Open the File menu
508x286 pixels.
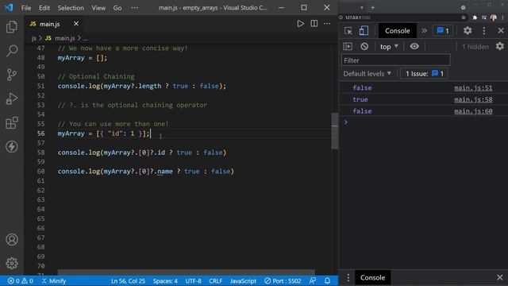26,8
